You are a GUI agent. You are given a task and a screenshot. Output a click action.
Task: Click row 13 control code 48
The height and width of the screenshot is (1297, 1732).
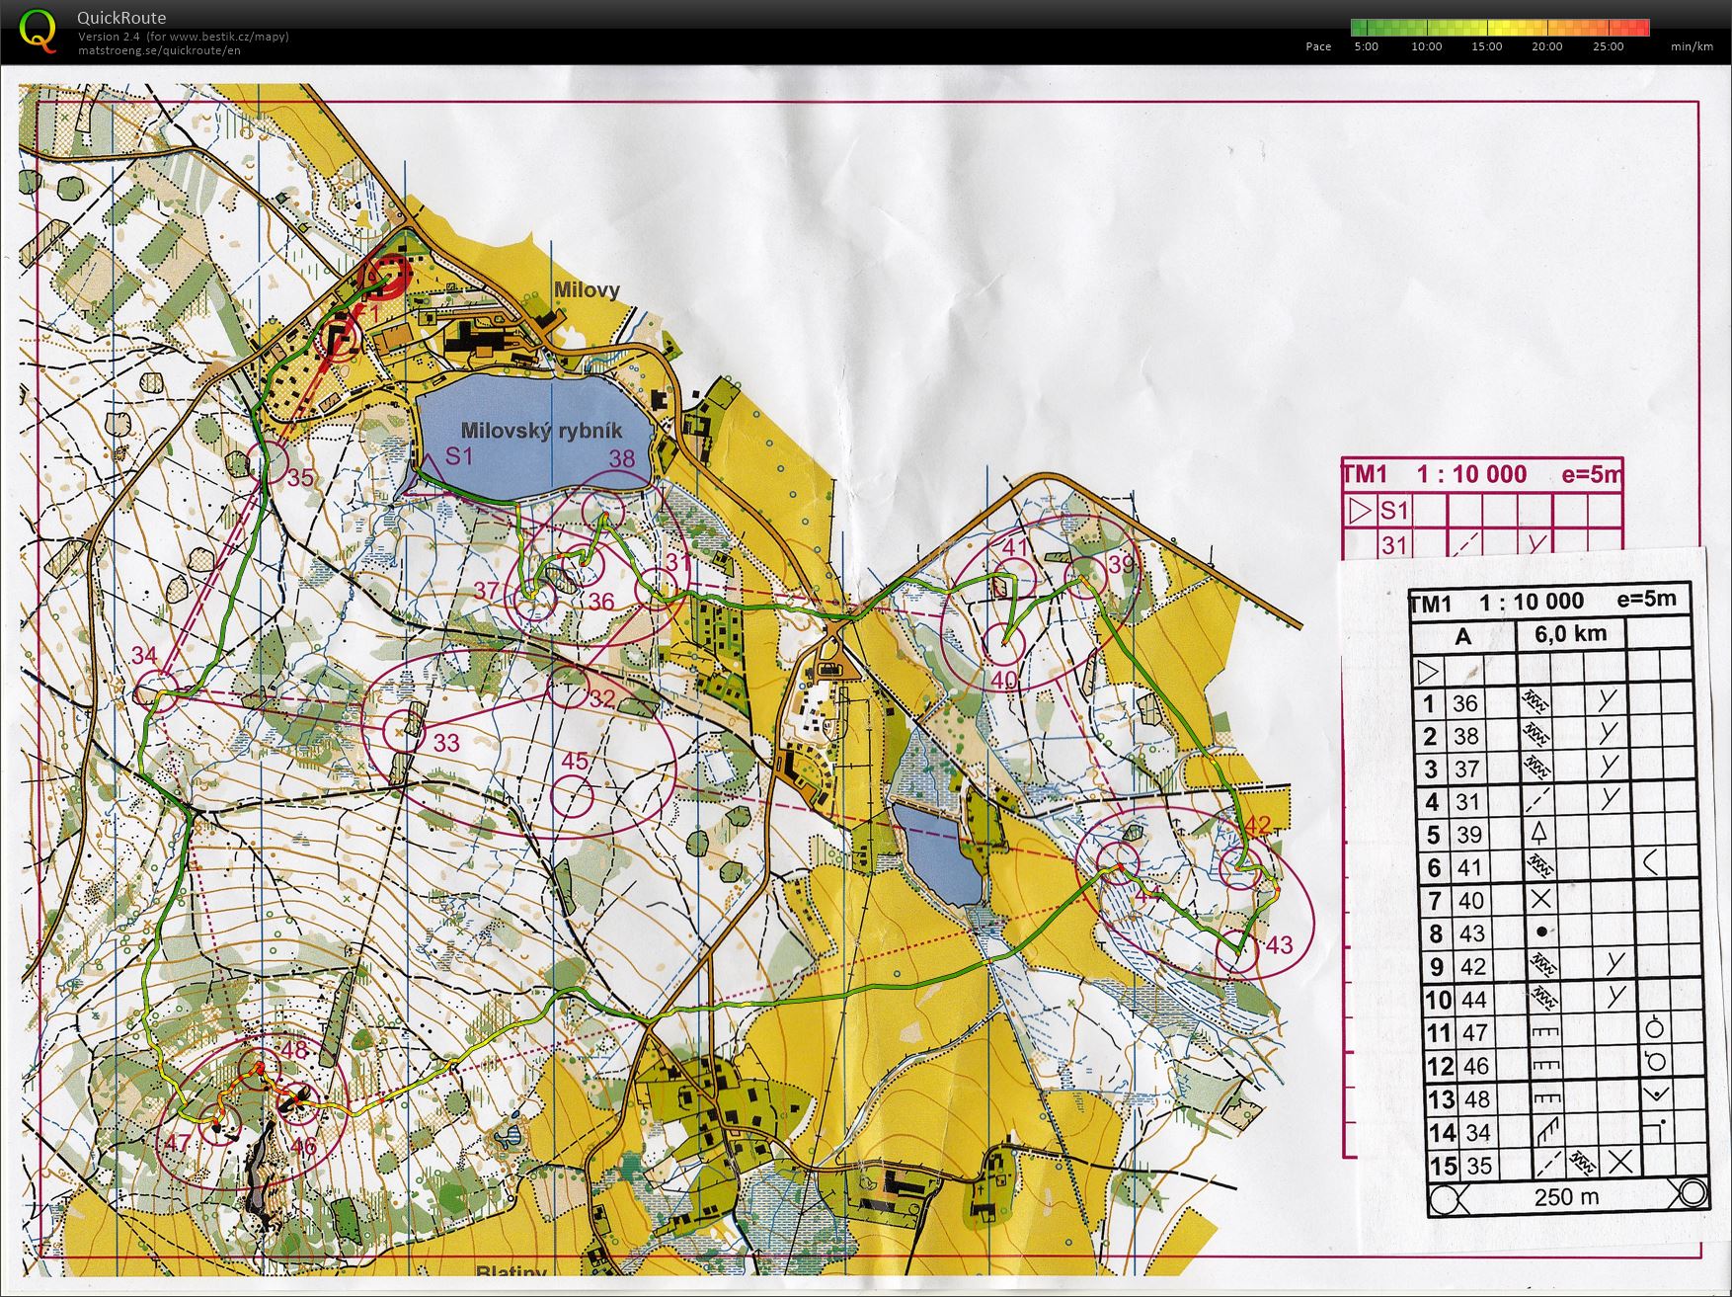pos(1476,1099)
